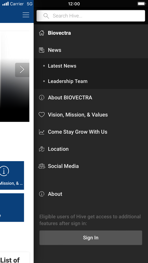Click the Sign In button
This screenshot has height=263, width=148.
coord(91,238)
